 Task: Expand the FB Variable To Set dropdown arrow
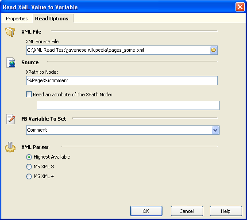tap(215, 130)
